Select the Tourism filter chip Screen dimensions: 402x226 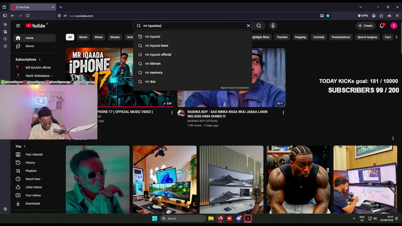[282, 37]
